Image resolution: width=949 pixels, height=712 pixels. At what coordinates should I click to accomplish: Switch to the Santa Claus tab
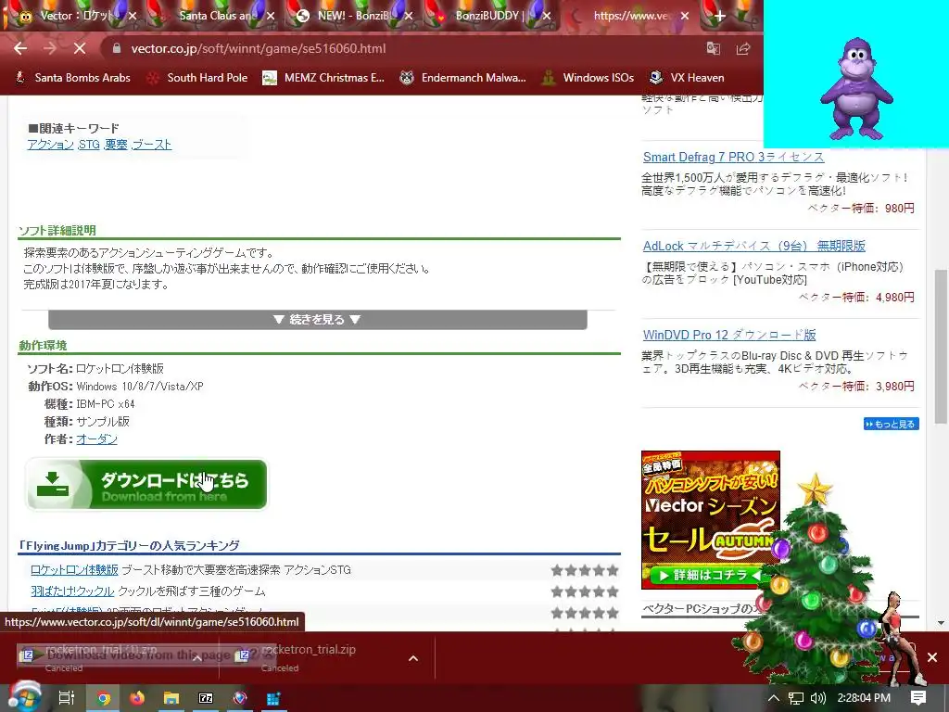pyautogui.click(x=219, y=16)
